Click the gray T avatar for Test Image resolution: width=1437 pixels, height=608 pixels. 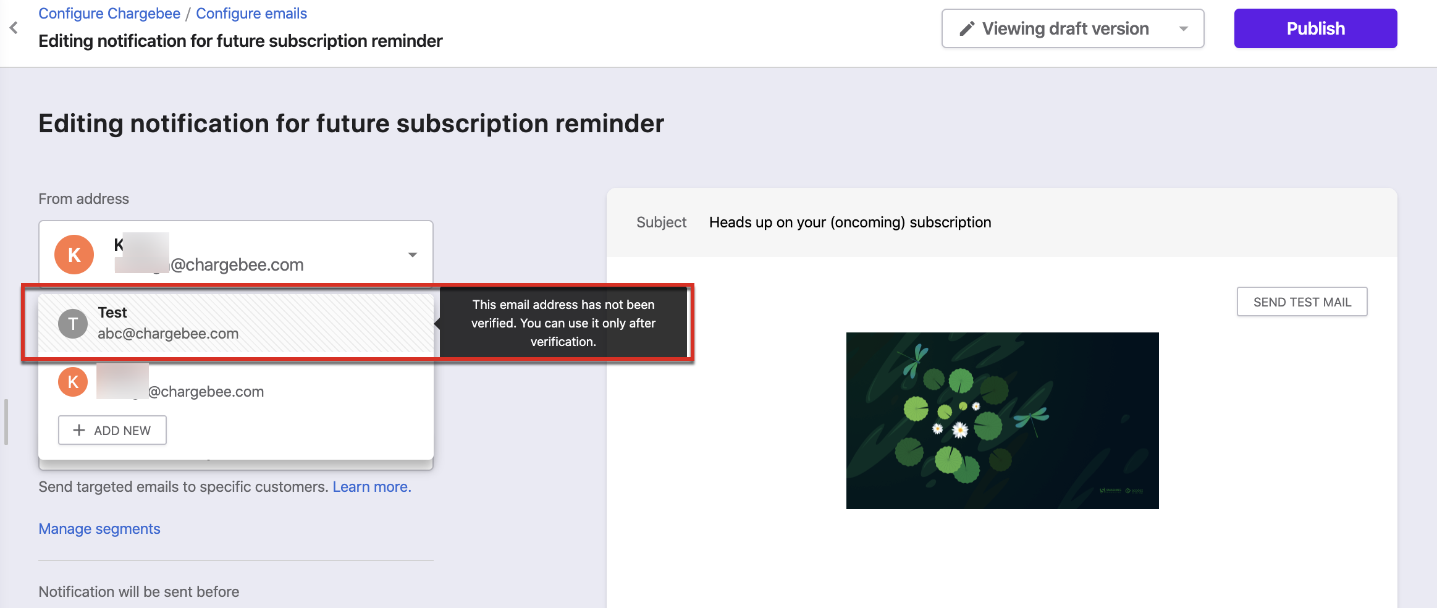coord(73,324)
